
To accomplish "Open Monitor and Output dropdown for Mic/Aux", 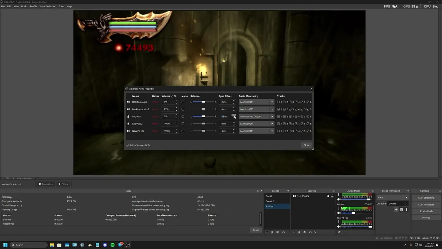I will [x=257, y=117].
